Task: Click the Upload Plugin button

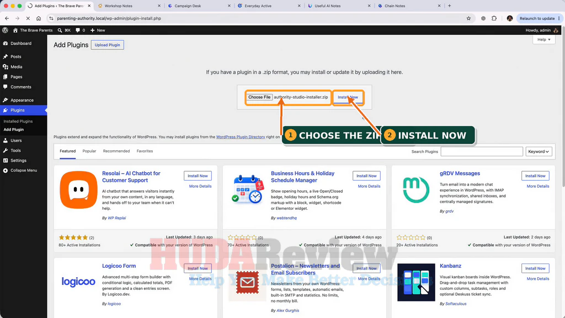Action: (x=108, y=45)
